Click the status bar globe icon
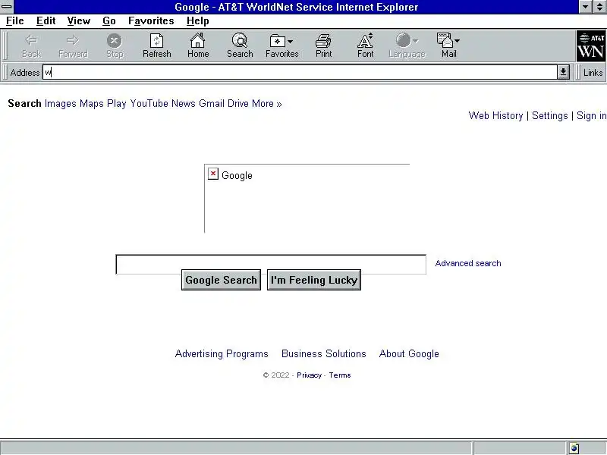Screen dimensions: 607x455 click(574, 448)
